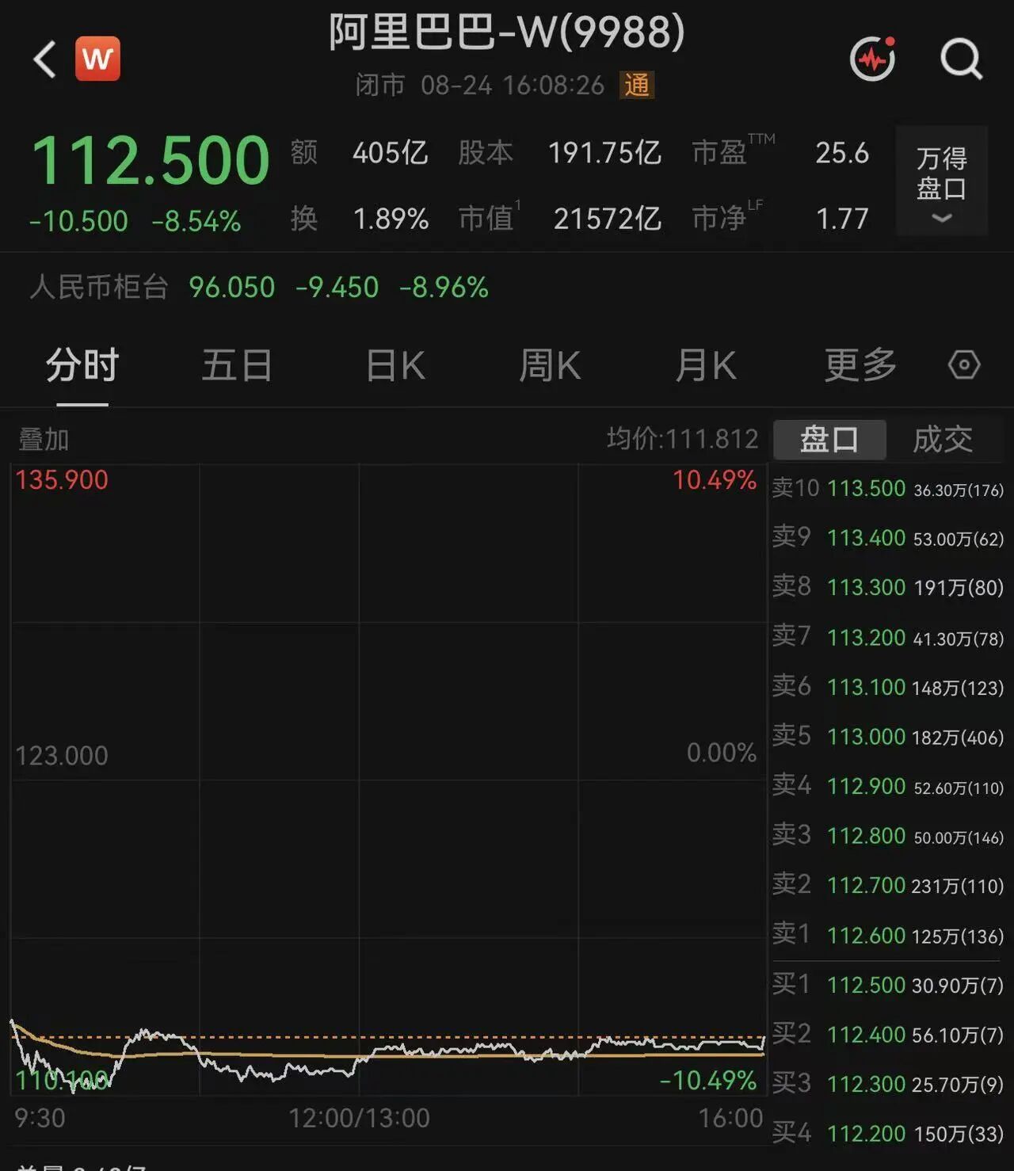Select the 成交 trades tab

943,440
